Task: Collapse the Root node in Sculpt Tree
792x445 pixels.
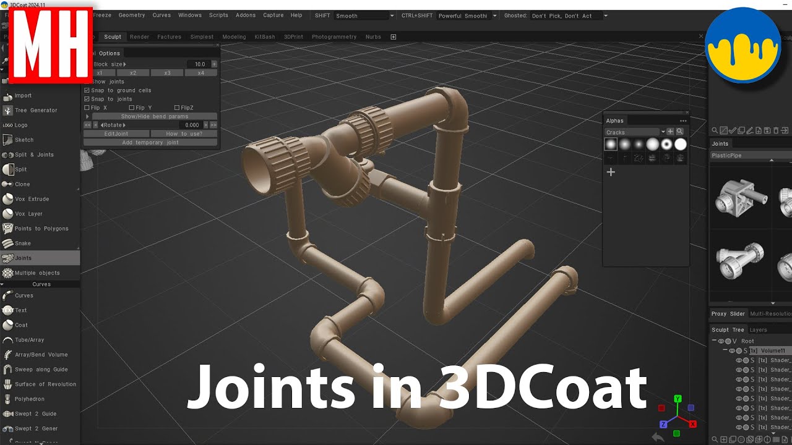Action: [x=714, y=341]
